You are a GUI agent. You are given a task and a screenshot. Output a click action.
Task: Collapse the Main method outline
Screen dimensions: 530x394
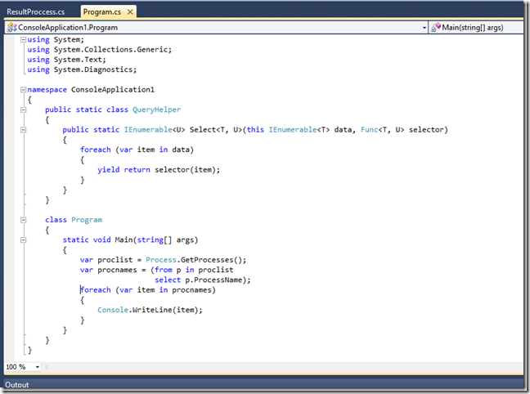21,240
